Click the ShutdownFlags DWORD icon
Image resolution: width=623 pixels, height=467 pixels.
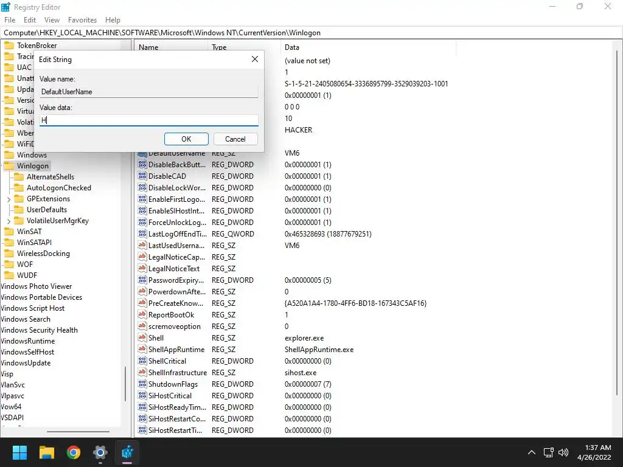pos(142,384)
